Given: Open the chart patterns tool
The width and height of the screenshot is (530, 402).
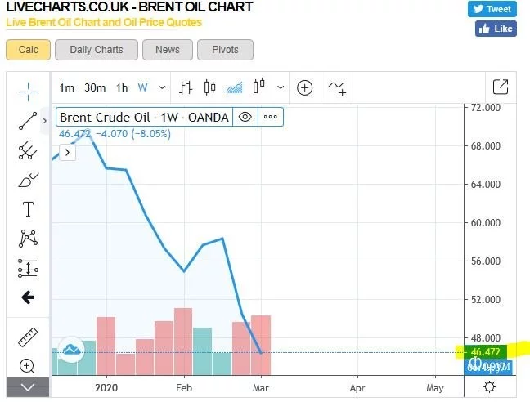Looking at the screenshot, I should 28,239.
